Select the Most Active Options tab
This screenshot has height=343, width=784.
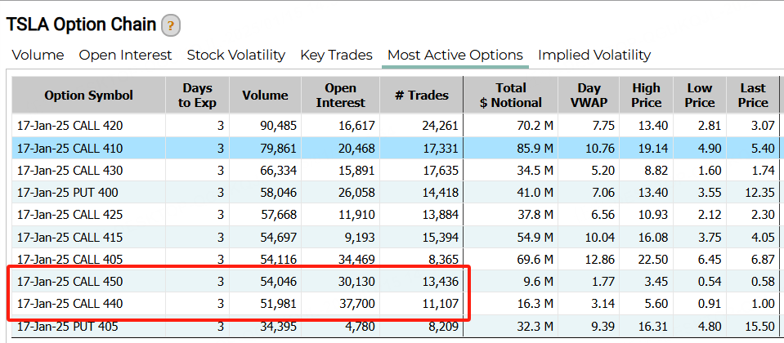point(455,55)
